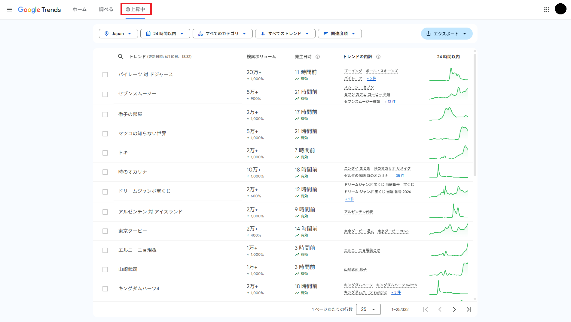Open related query ブーイング
Screen dimensions: 571x322
coord(353,71)
